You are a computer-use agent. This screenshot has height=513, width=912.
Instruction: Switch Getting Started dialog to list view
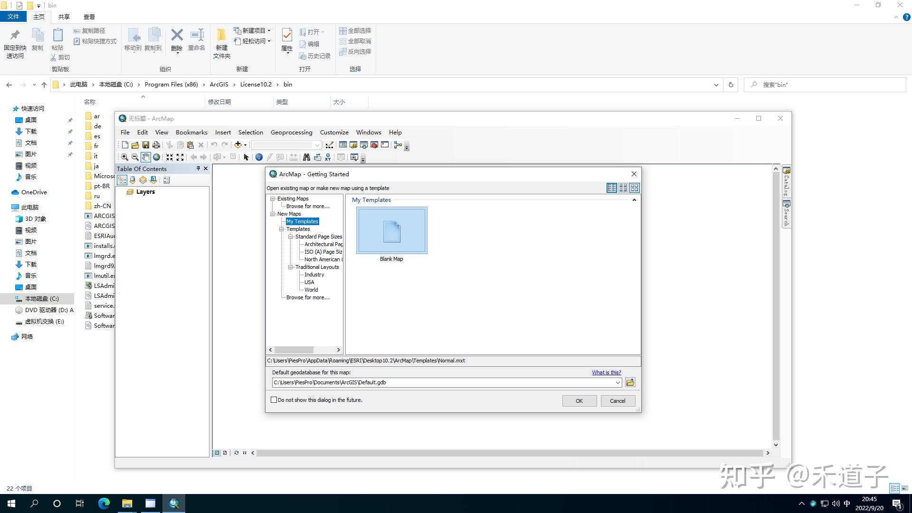[612, 188]
